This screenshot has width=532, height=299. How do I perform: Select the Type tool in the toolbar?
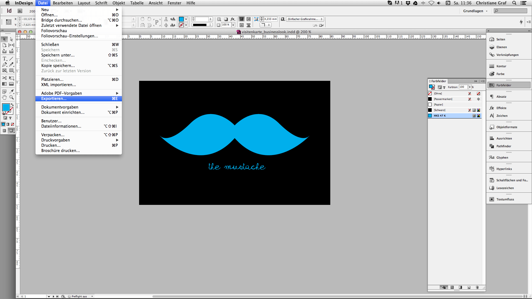pos(4,59)
